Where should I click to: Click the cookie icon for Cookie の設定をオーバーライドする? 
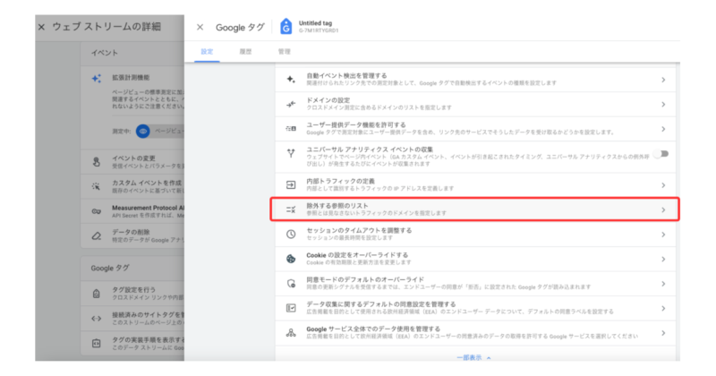[291, 259]
